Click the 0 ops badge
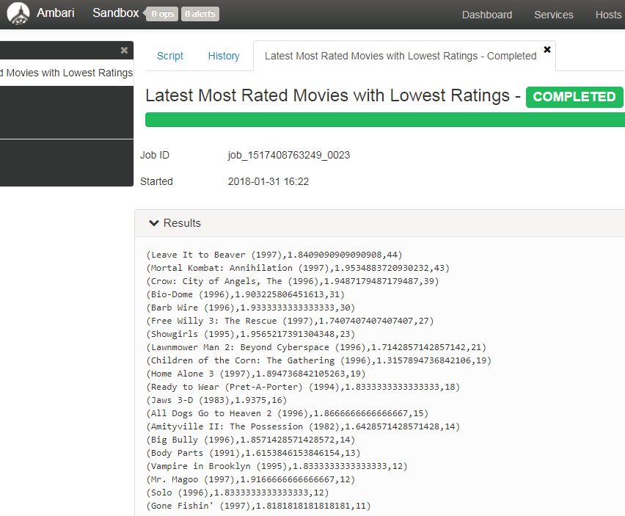The width and height of the screenshot is (625, 516). click(x=161, y=14)
